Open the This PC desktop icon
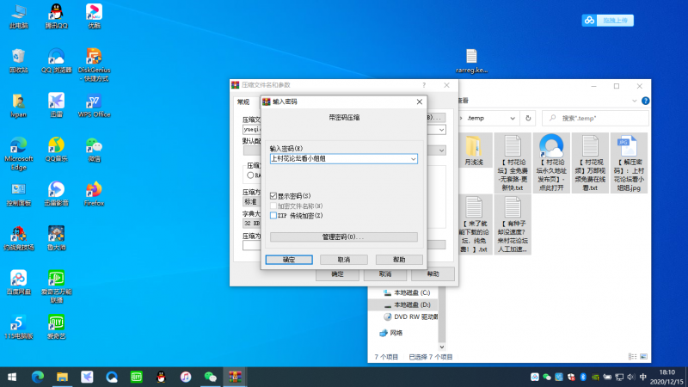The image size is (688, 387). click(18, 16)
